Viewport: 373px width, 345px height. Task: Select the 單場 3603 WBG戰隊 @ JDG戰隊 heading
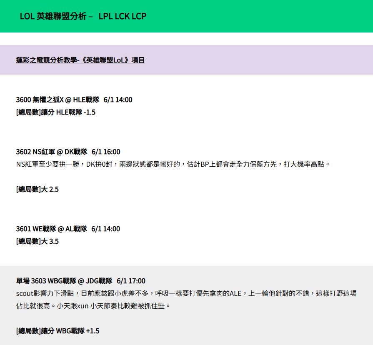click(x=80, y=281)
